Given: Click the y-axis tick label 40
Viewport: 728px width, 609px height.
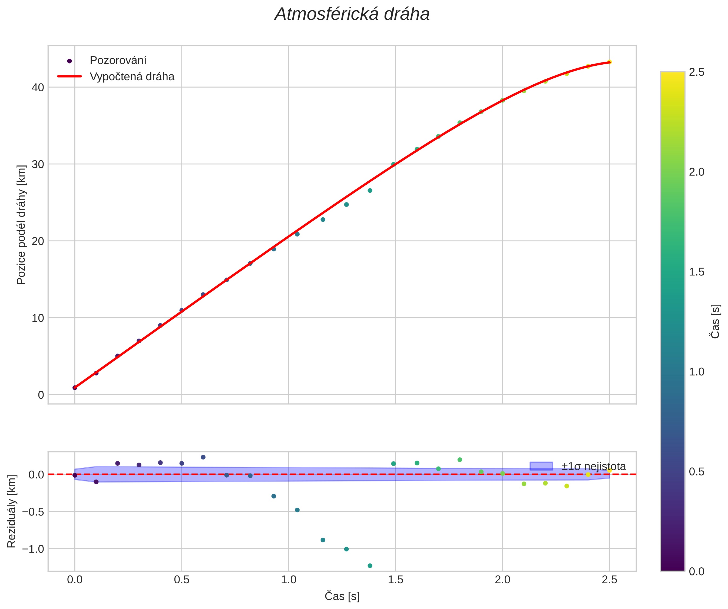Looking at the screenshot, I should tap(38, 87).
